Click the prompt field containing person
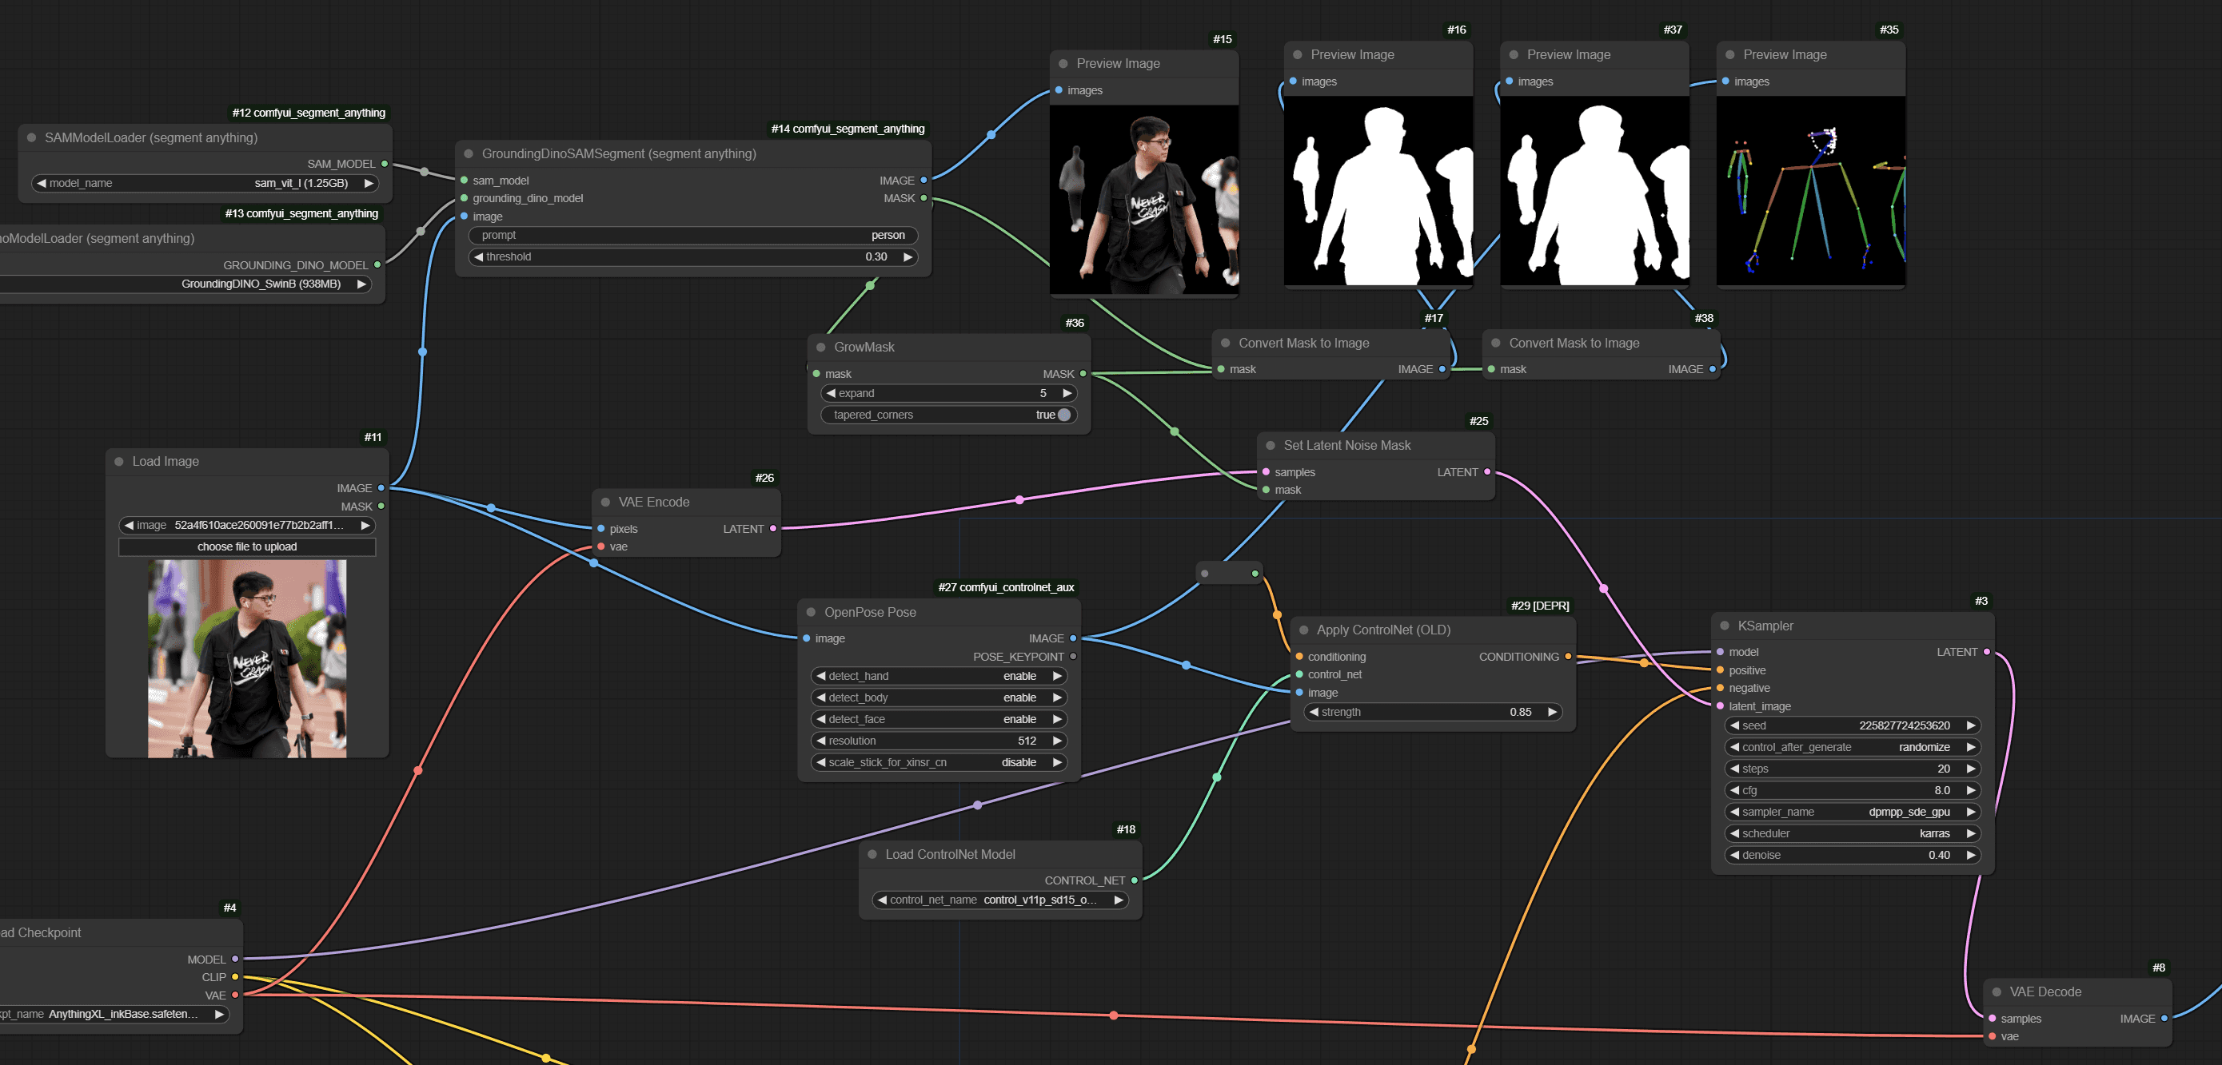This screenshot has height=1065, width=2222. [692, 235]
